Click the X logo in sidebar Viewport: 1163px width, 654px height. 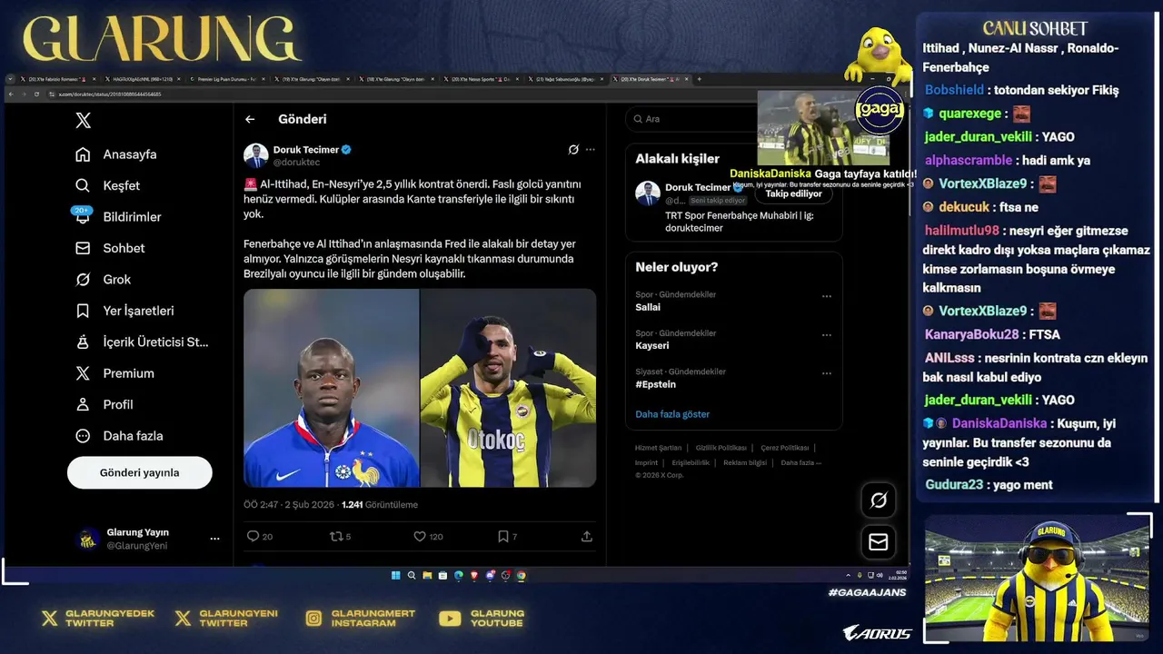83,120
